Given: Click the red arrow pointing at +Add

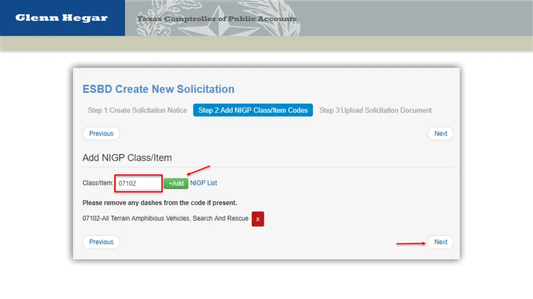Looking at the screenshot, I should tap(198, 170).
